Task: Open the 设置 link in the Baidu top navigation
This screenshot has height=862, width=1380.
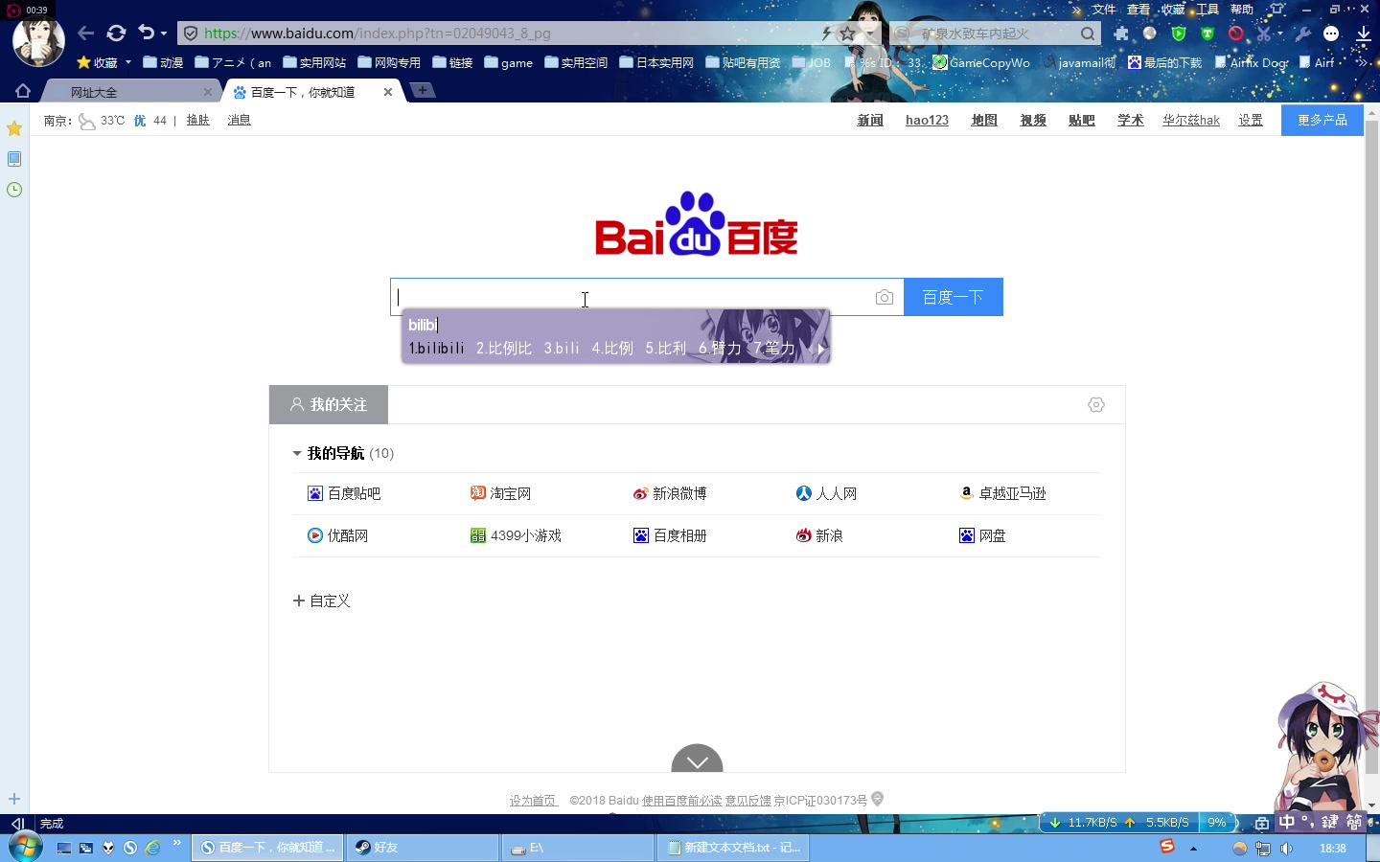Action: click(1251, 120)
